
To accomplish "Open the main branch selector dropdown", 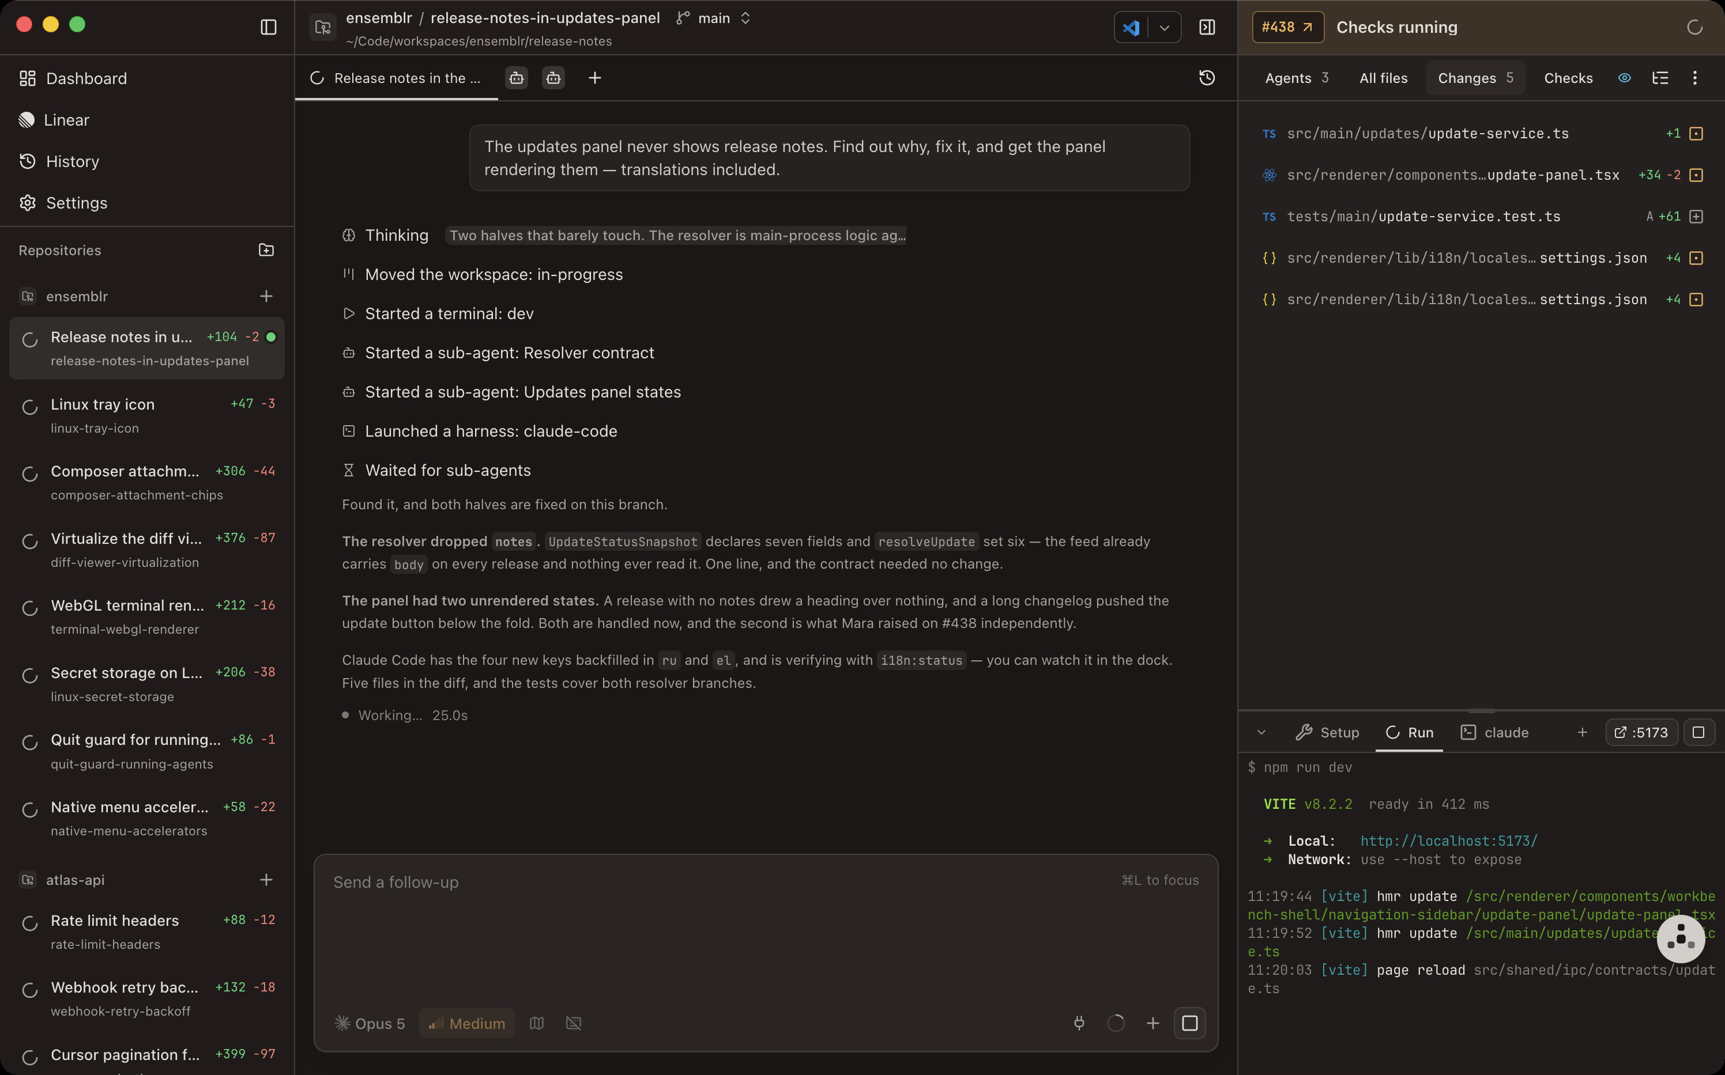I will pyautogui.click(x=714, y=18).
